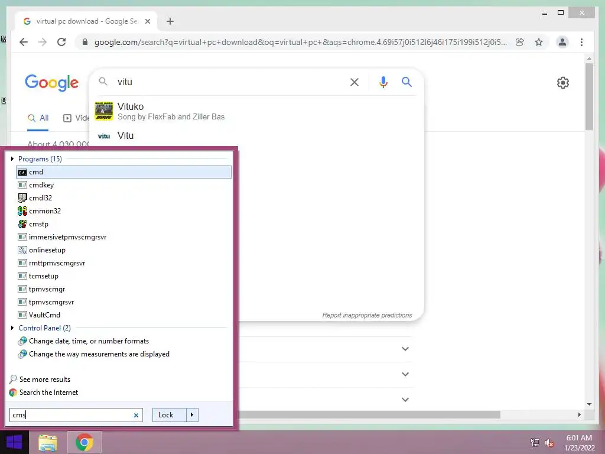Switch to the All results tab
Viewport: 605px width, 454px height.
coord(38,118)
